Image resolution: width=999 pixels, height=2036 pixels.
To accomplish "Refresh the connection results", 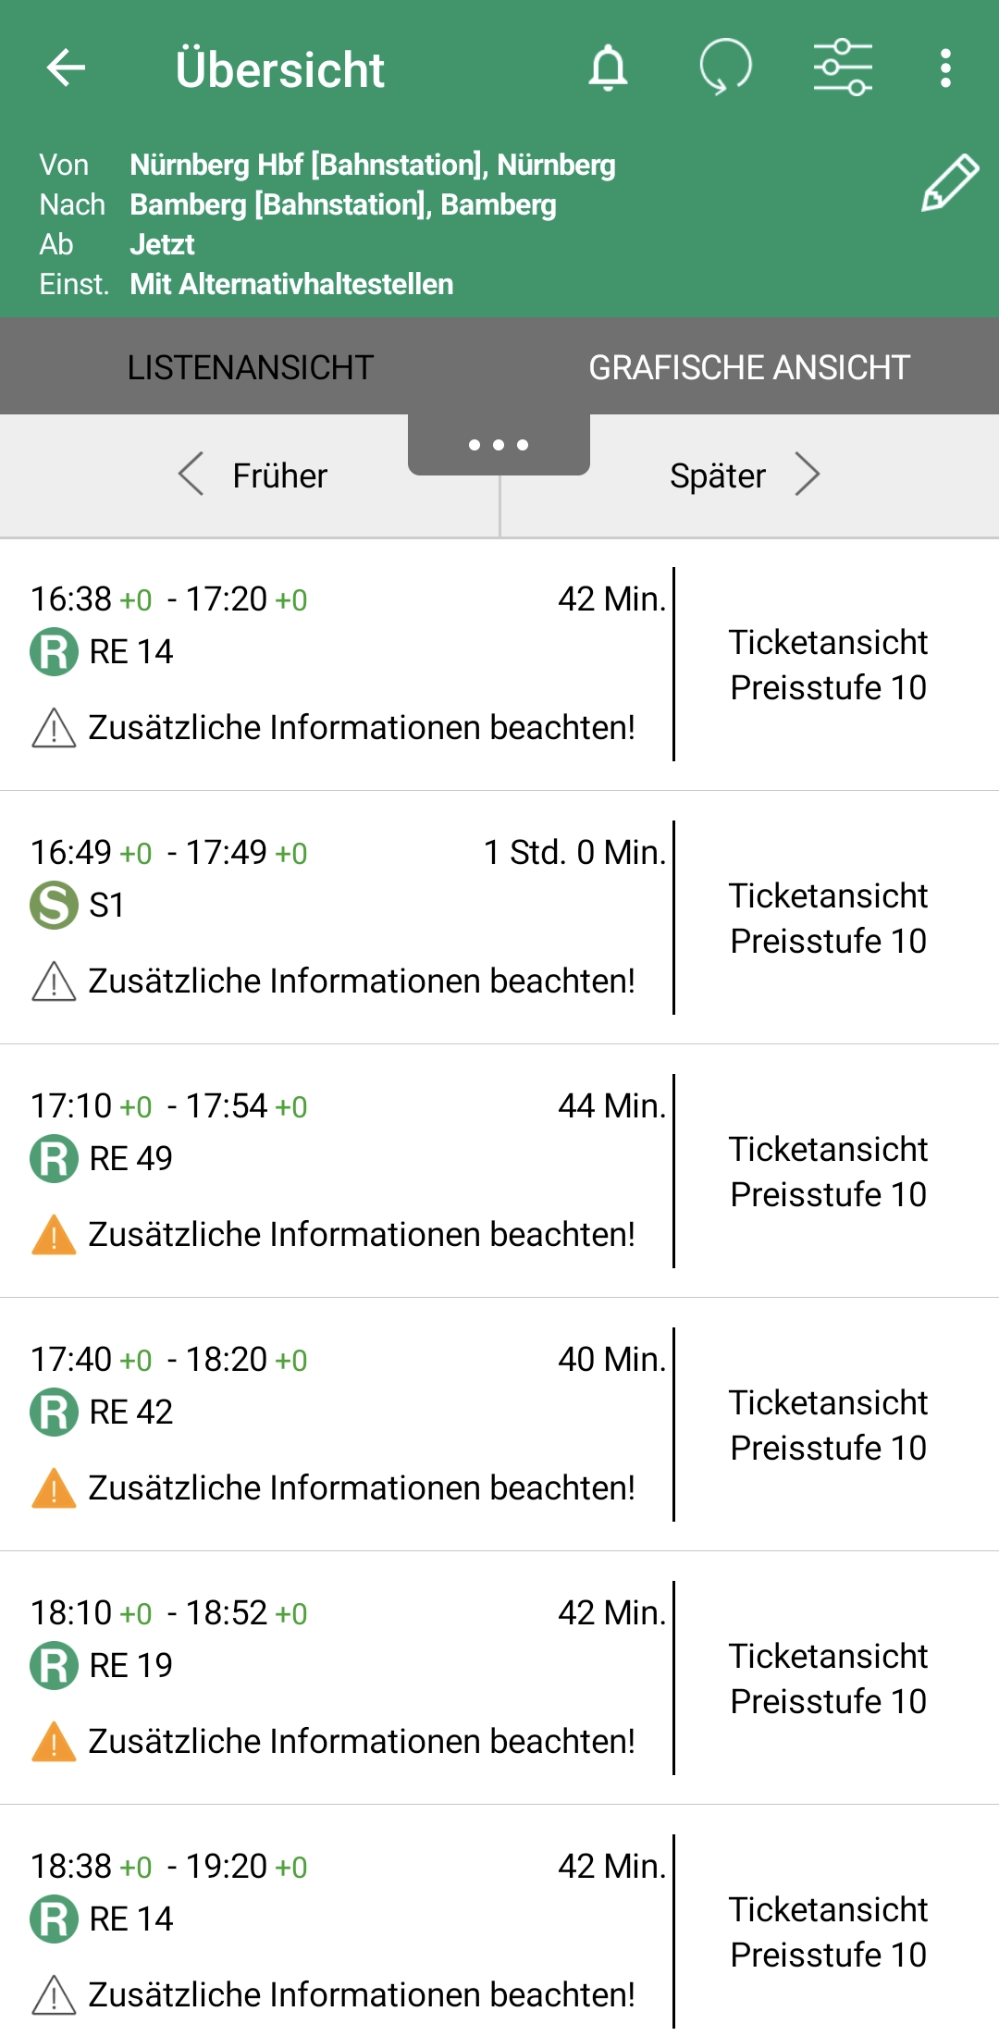I will point(725,68).
